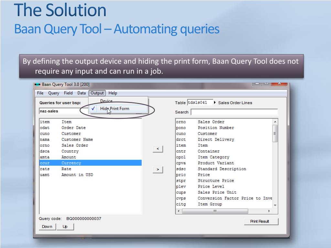331x248 pixels.
Task: Click the naz-sales query name field
Action: [63, 111]
